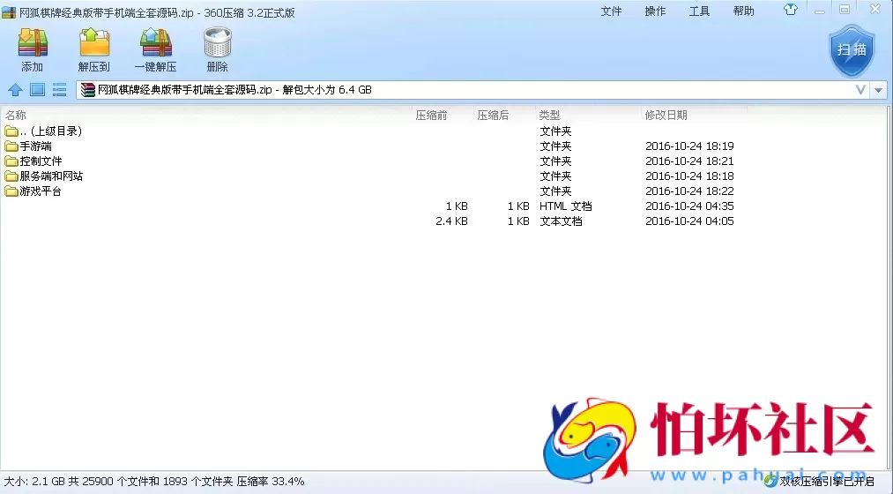The height and width of the screenshot is (494, 893).
Task: Minimize the 360压缩 window
Action: click(x=820, y=11)
